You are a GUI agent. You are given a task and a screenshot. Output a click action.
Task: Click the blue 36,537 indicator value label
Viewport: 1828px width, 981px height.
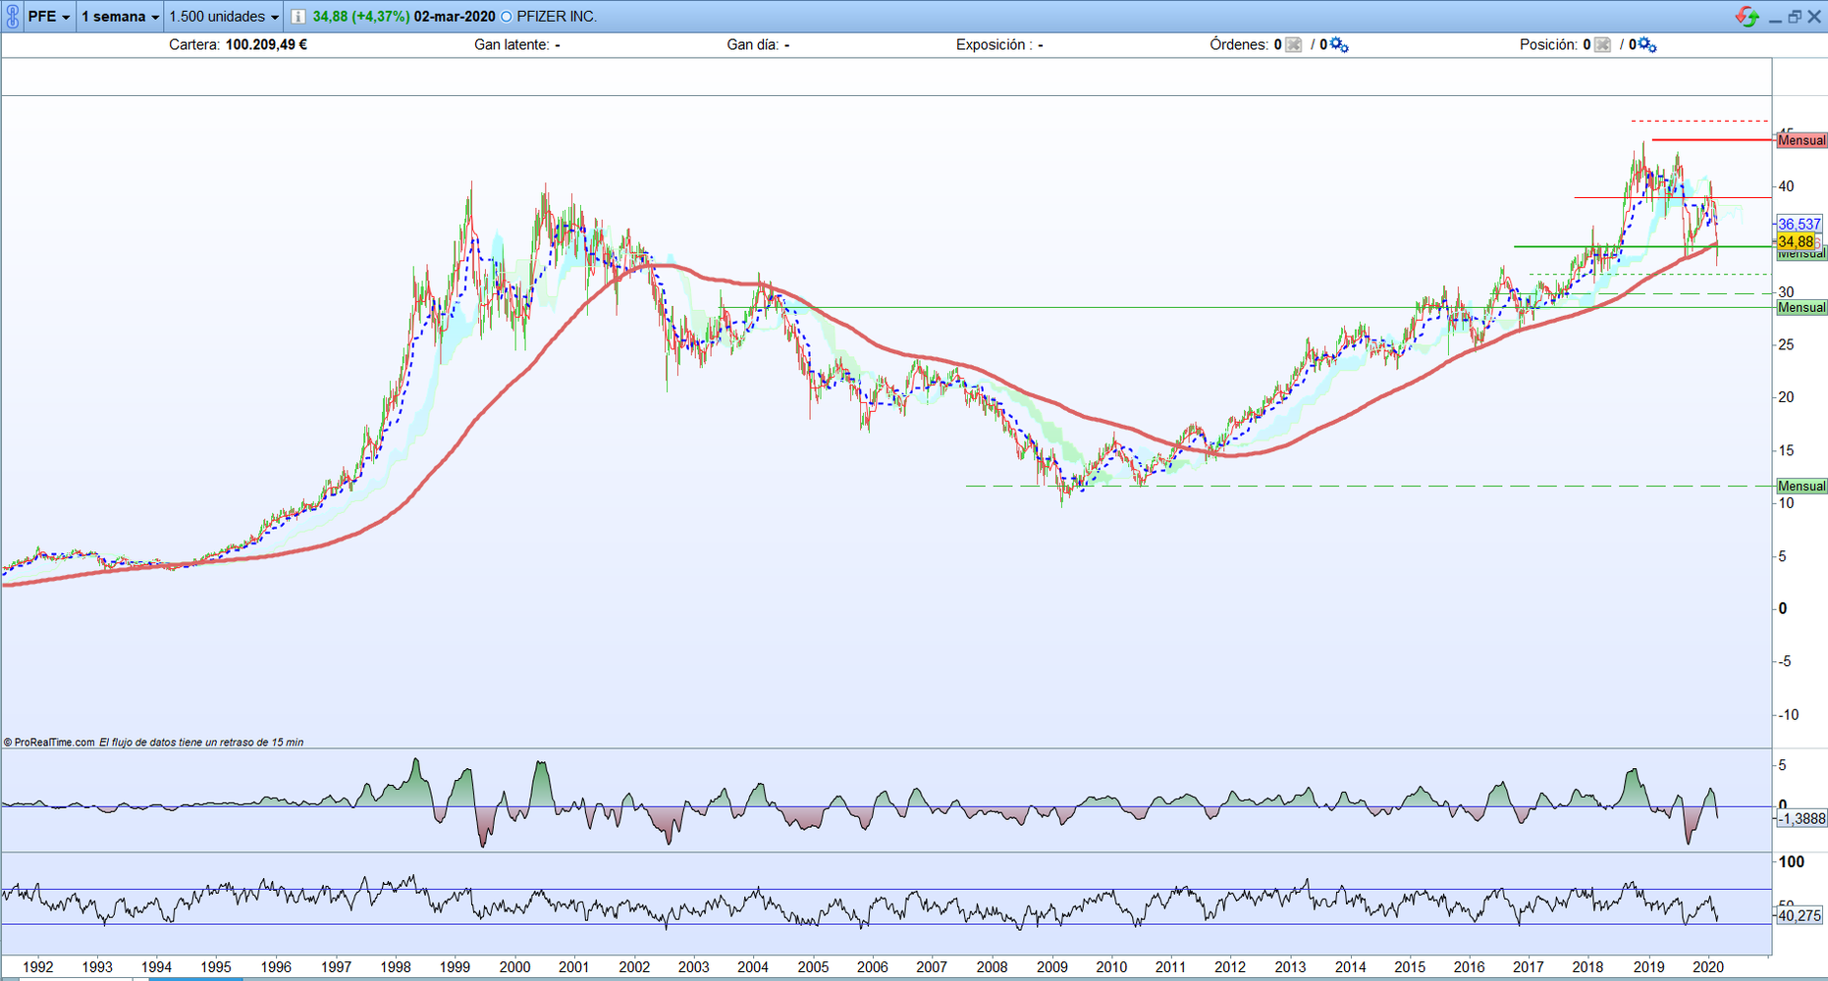[x=1800, y=224]
